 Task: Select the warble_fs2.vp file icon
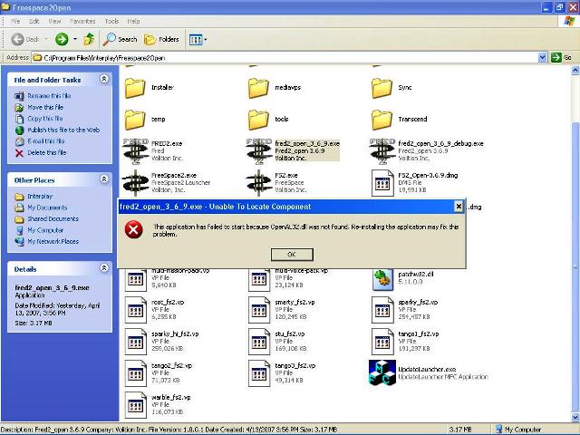(135, 405)
